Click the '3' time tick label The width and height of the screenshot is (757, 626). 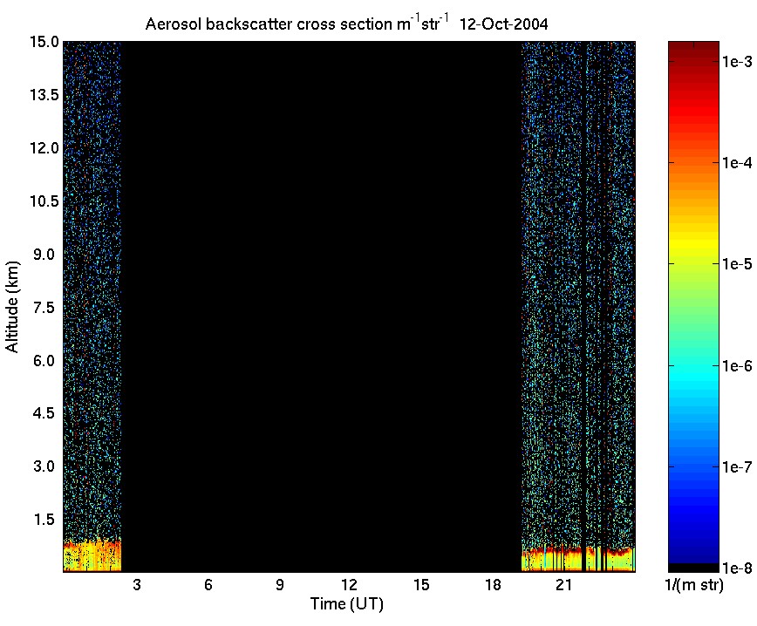point(137,585)
